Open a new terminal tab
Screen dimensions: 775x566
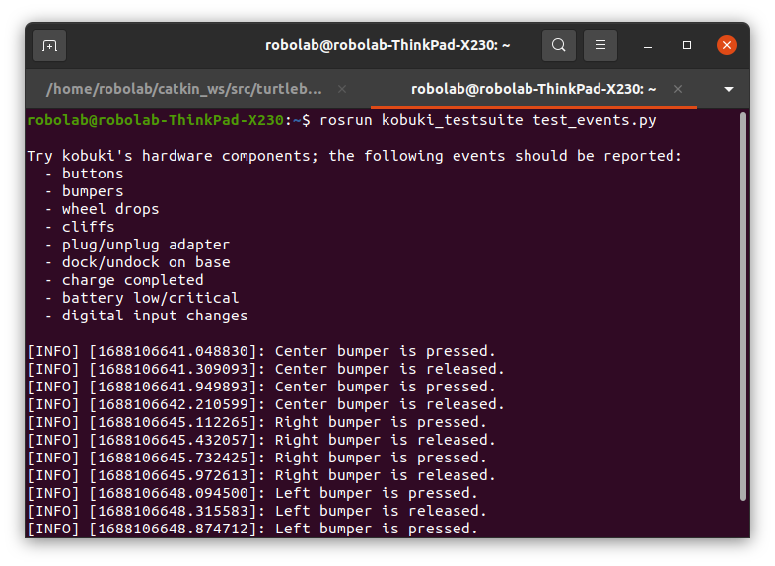click(49, 45)
